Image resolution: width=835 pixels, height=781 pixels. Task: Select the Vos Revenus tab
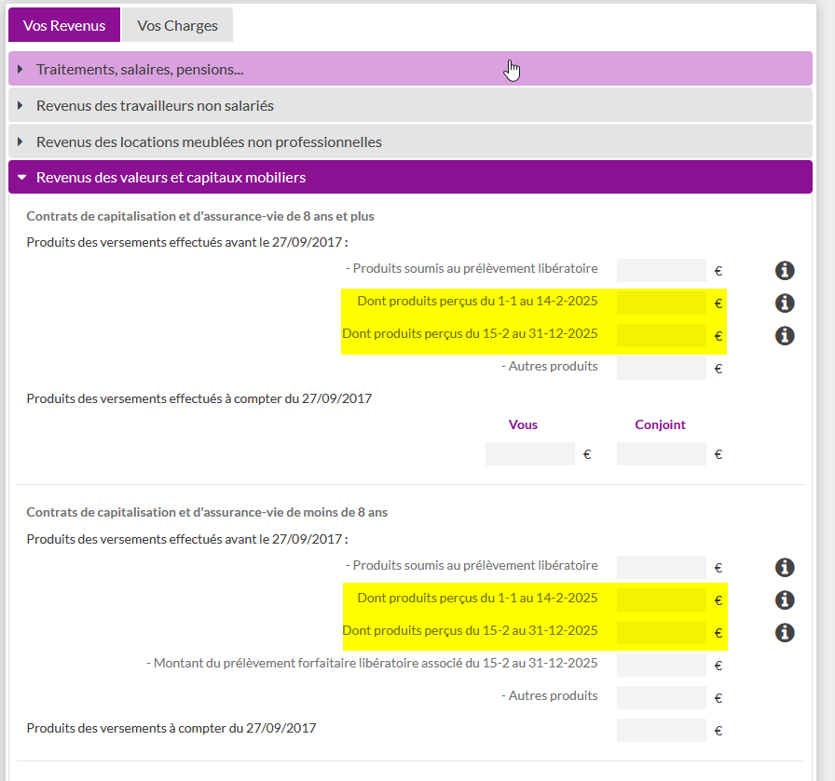click(x=64, y=25)
